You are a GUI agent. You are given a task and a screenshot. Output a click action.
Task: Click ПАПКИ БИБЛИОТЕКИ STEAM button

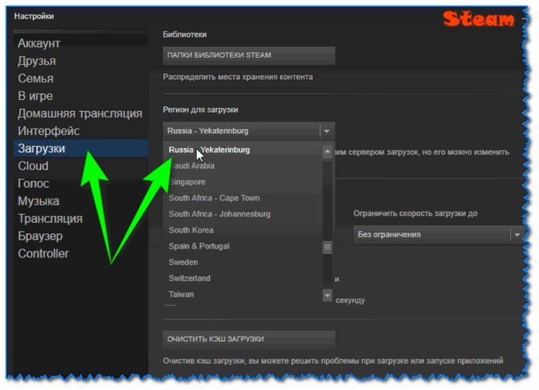pos(249,55)
